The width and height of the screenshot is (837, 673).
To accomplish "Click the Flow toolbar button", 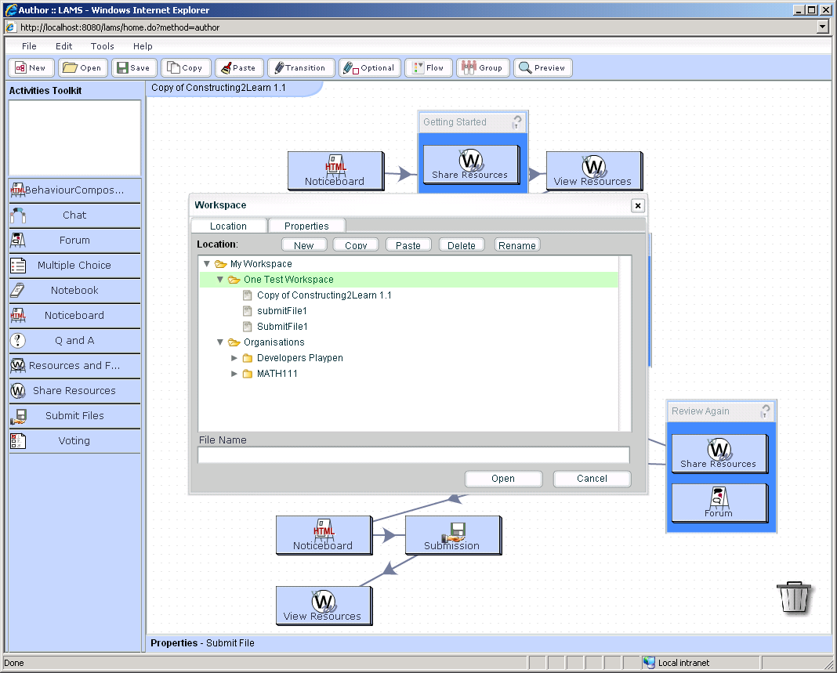I will coord(429,68).
